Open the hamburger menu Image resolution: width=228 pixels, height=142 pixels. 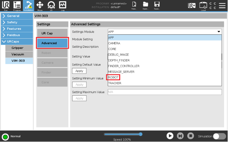pyautogui.click(x=222, y=5)
